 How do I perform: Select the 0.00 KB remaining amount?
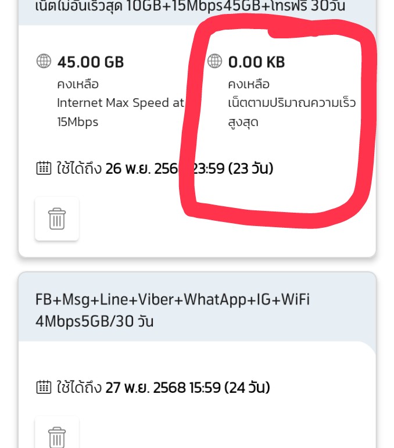tap(256, 62)
